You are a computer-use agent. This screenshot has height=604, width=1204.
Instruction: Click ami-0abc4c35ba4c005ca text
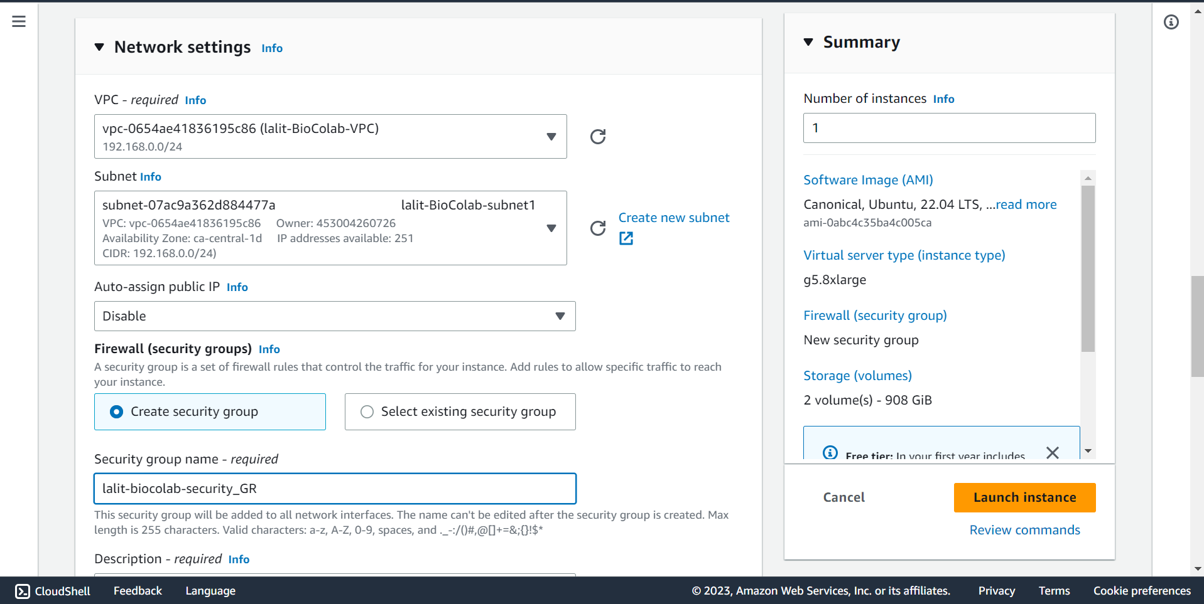(x=867, y=223)
